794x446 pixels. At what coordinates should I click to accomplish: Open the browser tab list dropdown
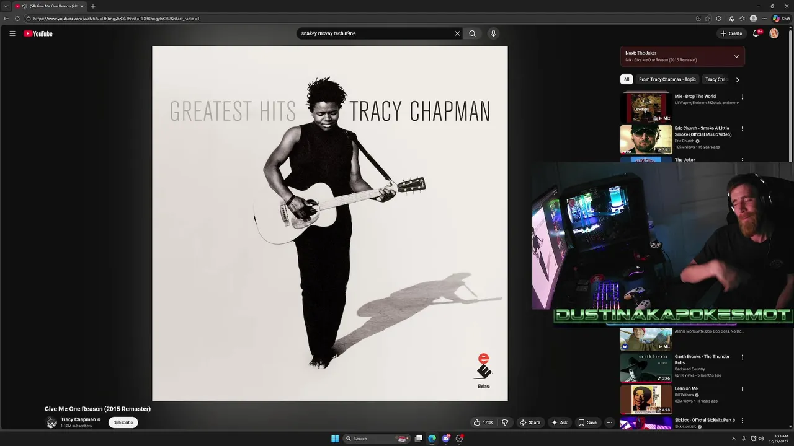5,6
